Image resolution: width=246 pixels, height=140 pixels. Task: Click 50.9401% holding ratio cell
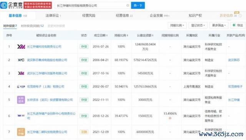(121, 87)
